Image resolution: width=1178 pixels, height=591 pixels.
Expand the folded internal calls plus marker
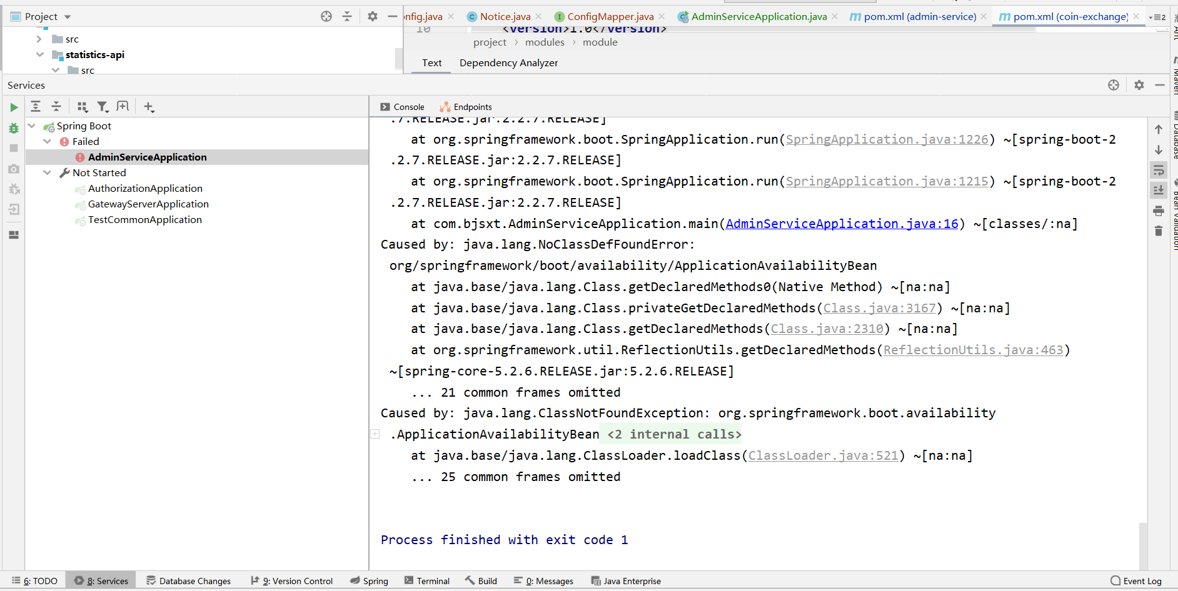[x=375, y=434]
